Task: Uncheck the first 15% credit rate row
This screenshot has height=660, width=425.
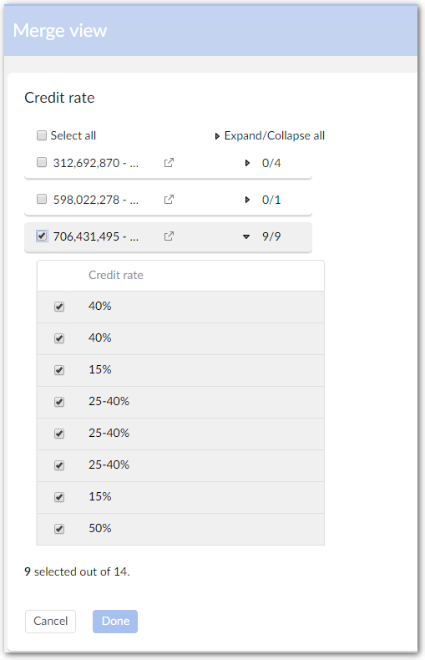Action: point(59,370)
